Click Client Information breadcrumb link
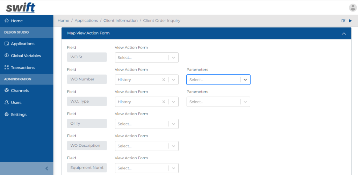Screen dimensions: 358x175 120,21
